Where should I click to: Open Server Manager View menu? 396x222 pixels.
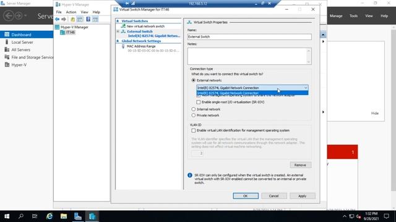point(369,16)
